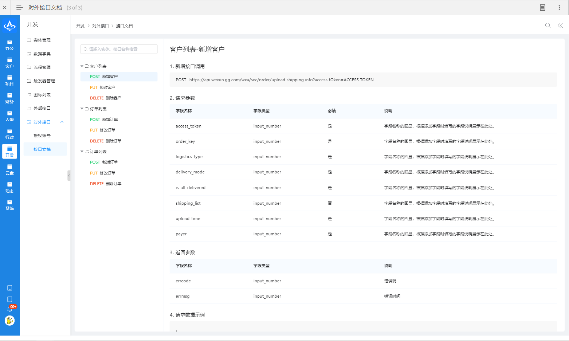Click the app logo at top of sidebar
The image size is (569, 341).
9,26
